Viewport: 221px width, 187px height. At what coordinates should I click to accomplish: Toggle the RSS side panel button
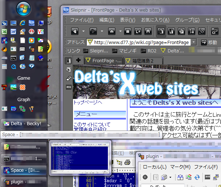[69, 87]
